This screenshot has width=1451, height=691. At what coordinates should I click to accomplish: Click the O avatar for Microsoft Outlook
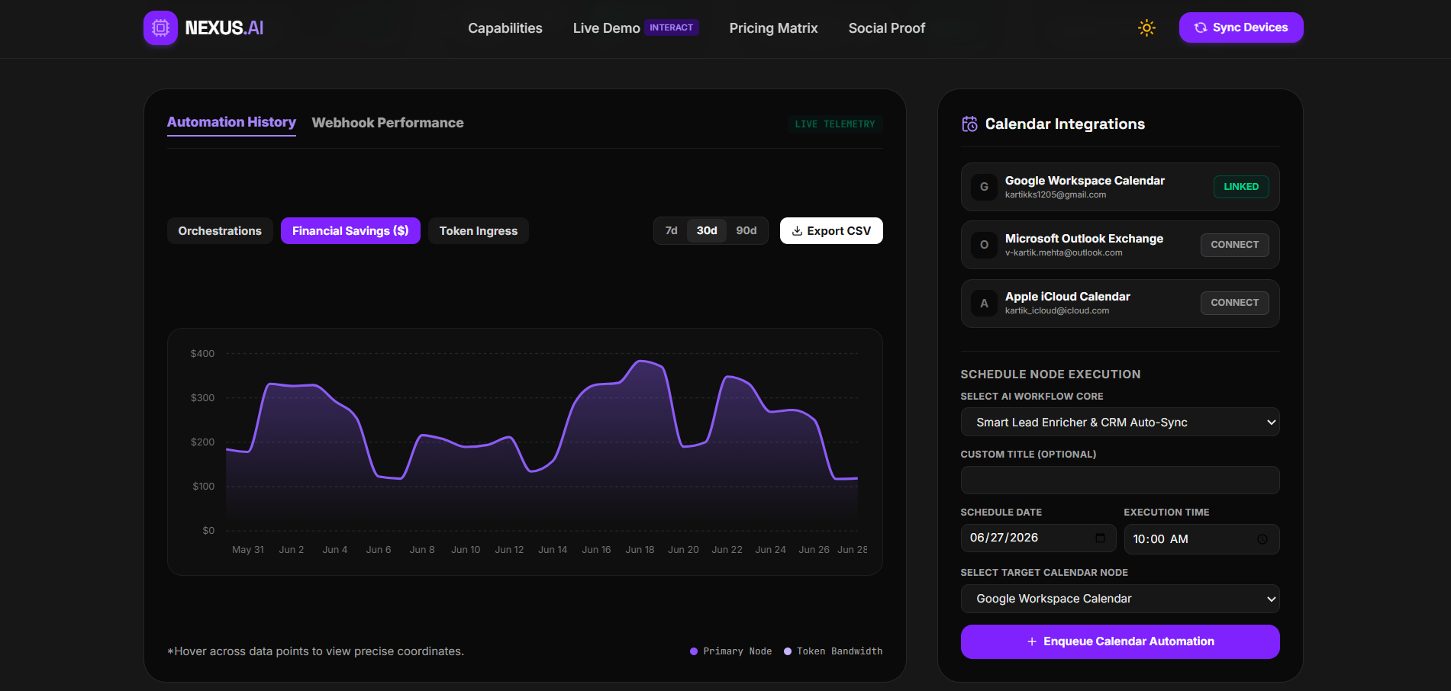coord(984,245)
